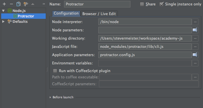The height and width of the screenshot is (108, 203).
Task: Click the Node interpreter label
Action: (67, 22)
